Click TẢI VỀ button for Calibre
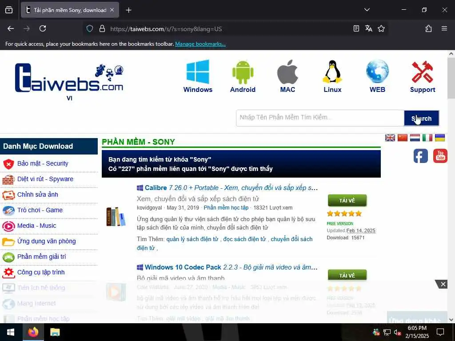The width and height of the screenshot is (455, 341). pyautogui.click(x=347, y=200)
